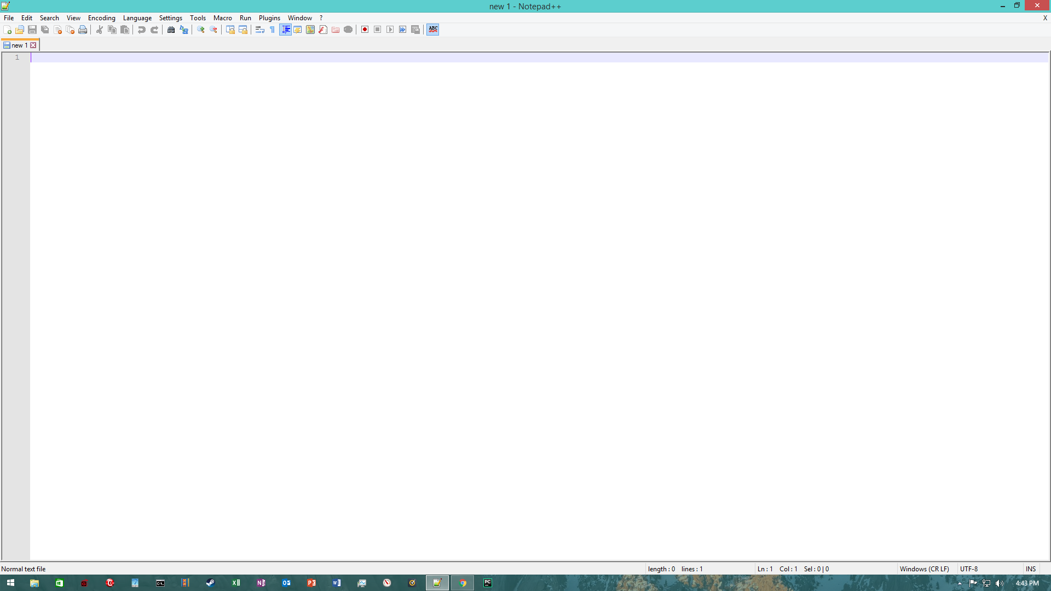
Task: Open the Macro menu
Action: pos(222,18)
